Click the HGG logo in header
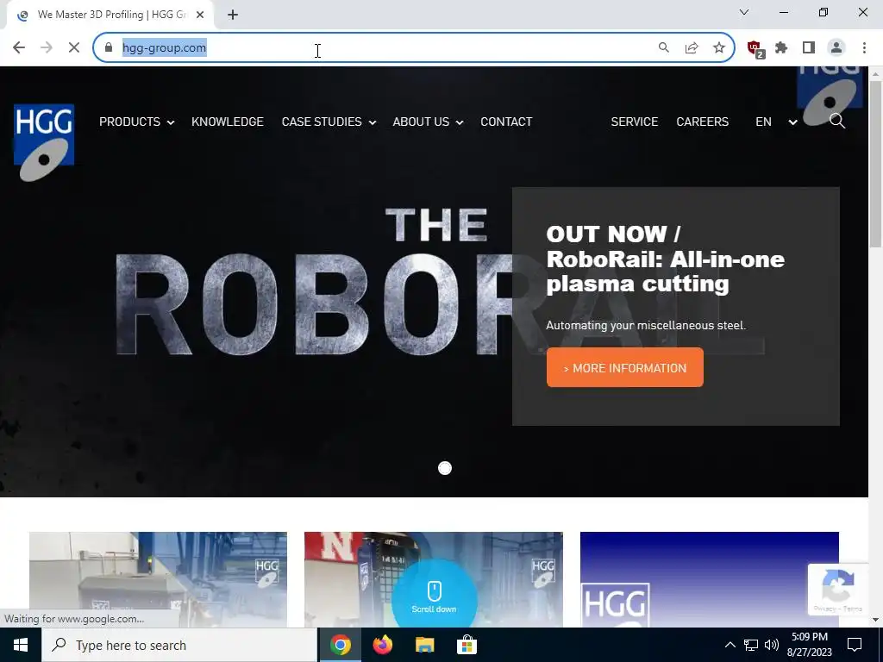 point(44,142)
